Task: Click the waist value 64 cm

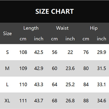Action: (54, 85)
